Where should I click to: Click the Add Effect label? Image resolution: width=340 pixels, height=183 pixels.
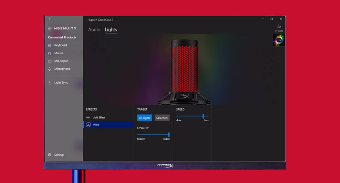coord(99,118)
